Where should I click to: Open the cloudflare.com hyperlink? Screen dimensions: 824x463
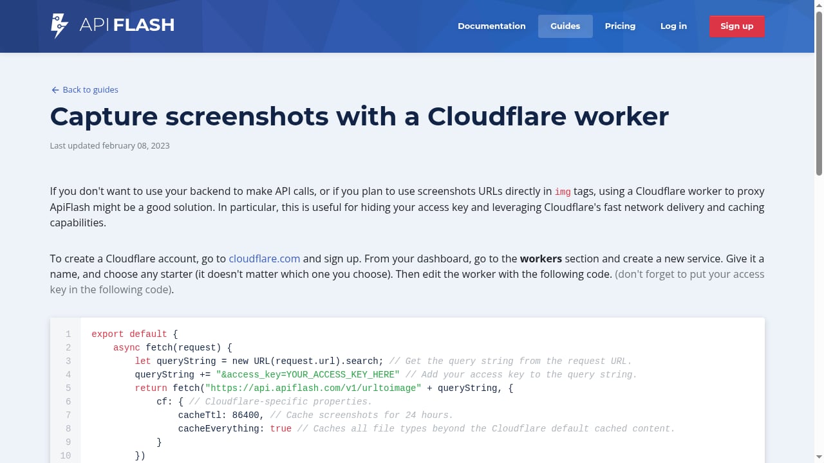(x=265, y=259)
